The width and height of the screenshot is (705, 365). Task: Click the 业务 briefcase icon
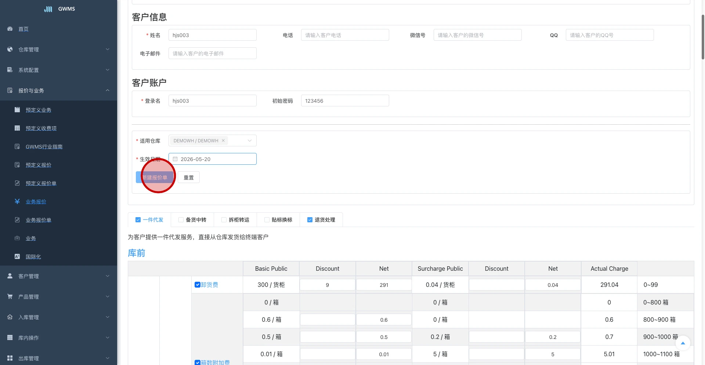[x=17, y=238]
